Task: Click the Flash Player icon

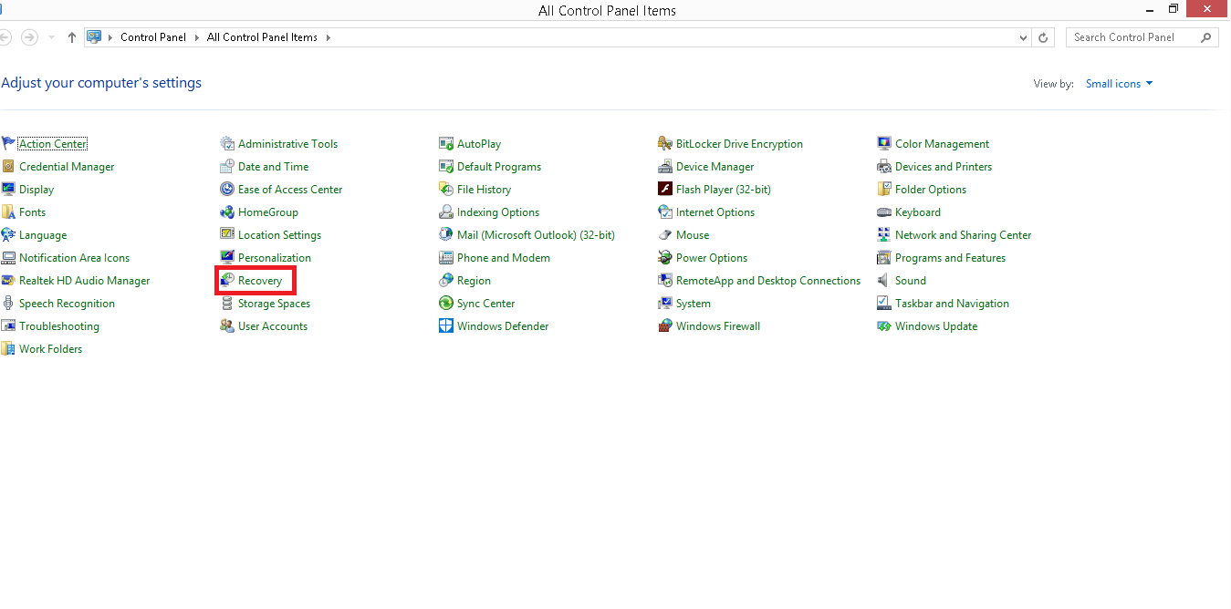Action: [x=665, y=189]
